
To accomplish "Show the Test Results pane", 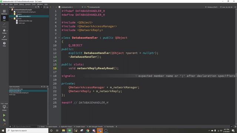I will point(109,127).
